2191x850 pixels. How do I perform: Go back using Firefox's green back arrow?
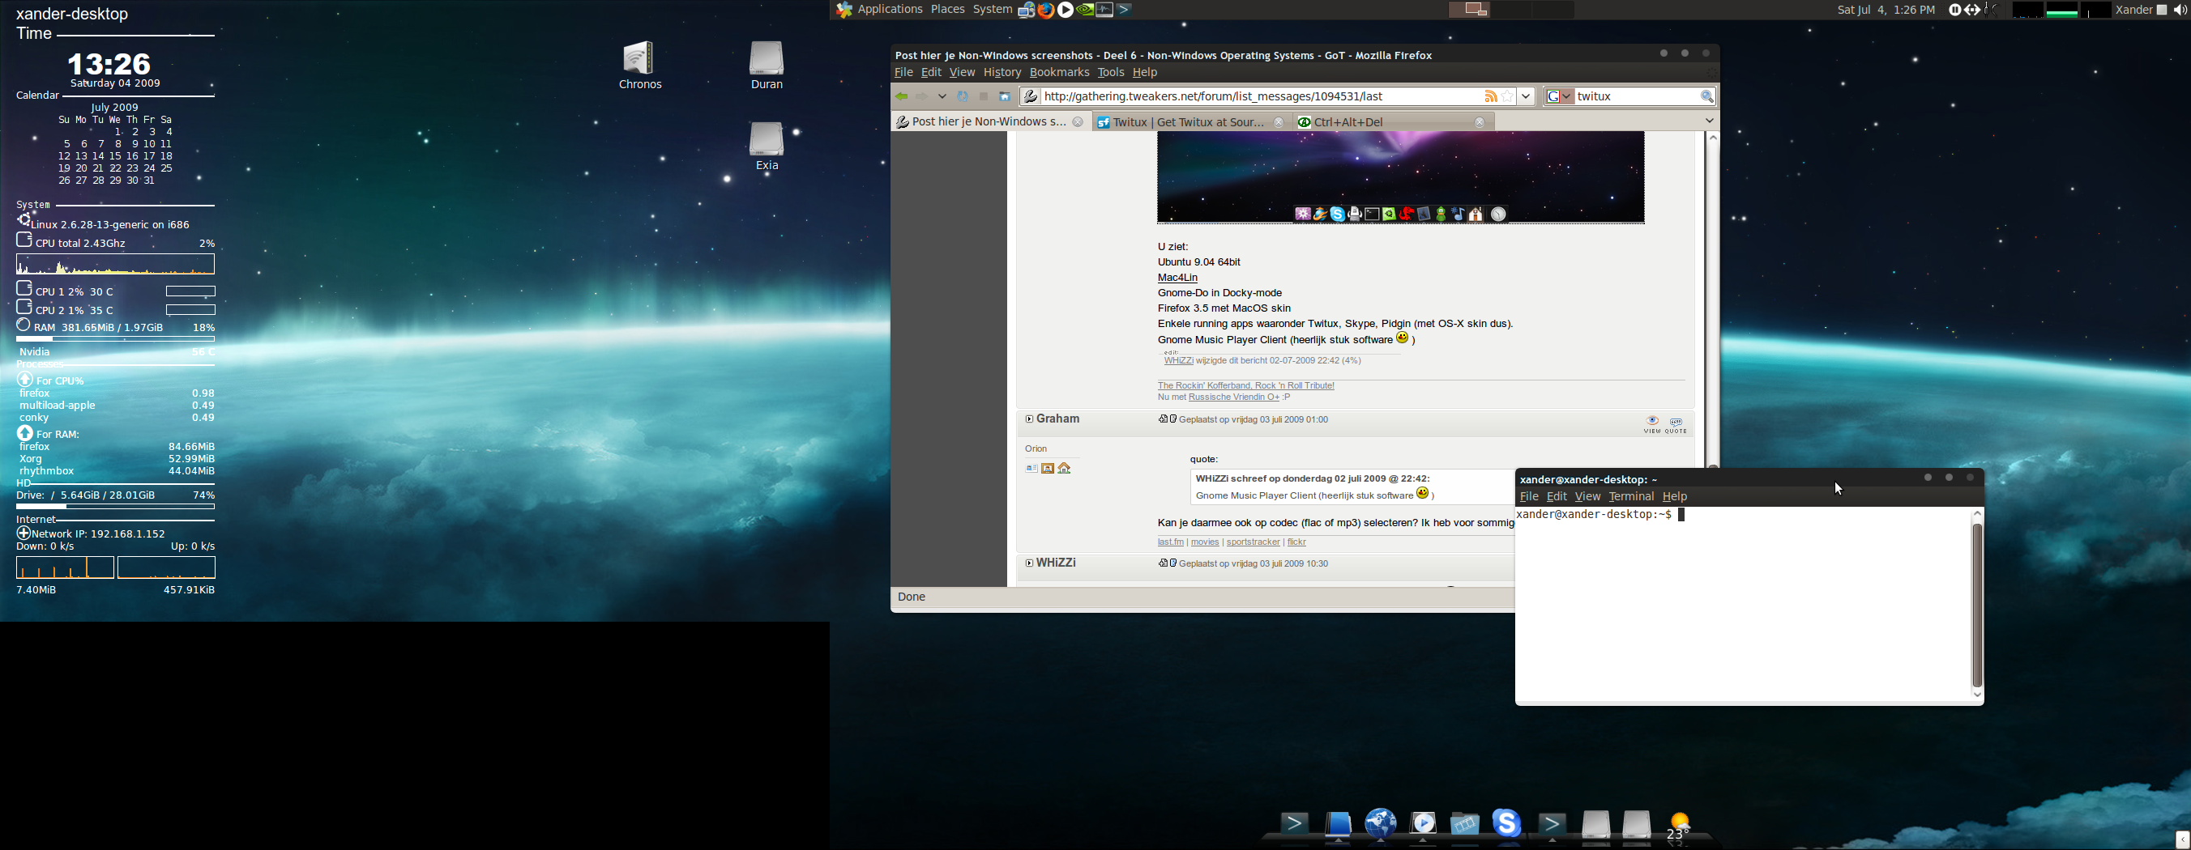click(902, 97)
